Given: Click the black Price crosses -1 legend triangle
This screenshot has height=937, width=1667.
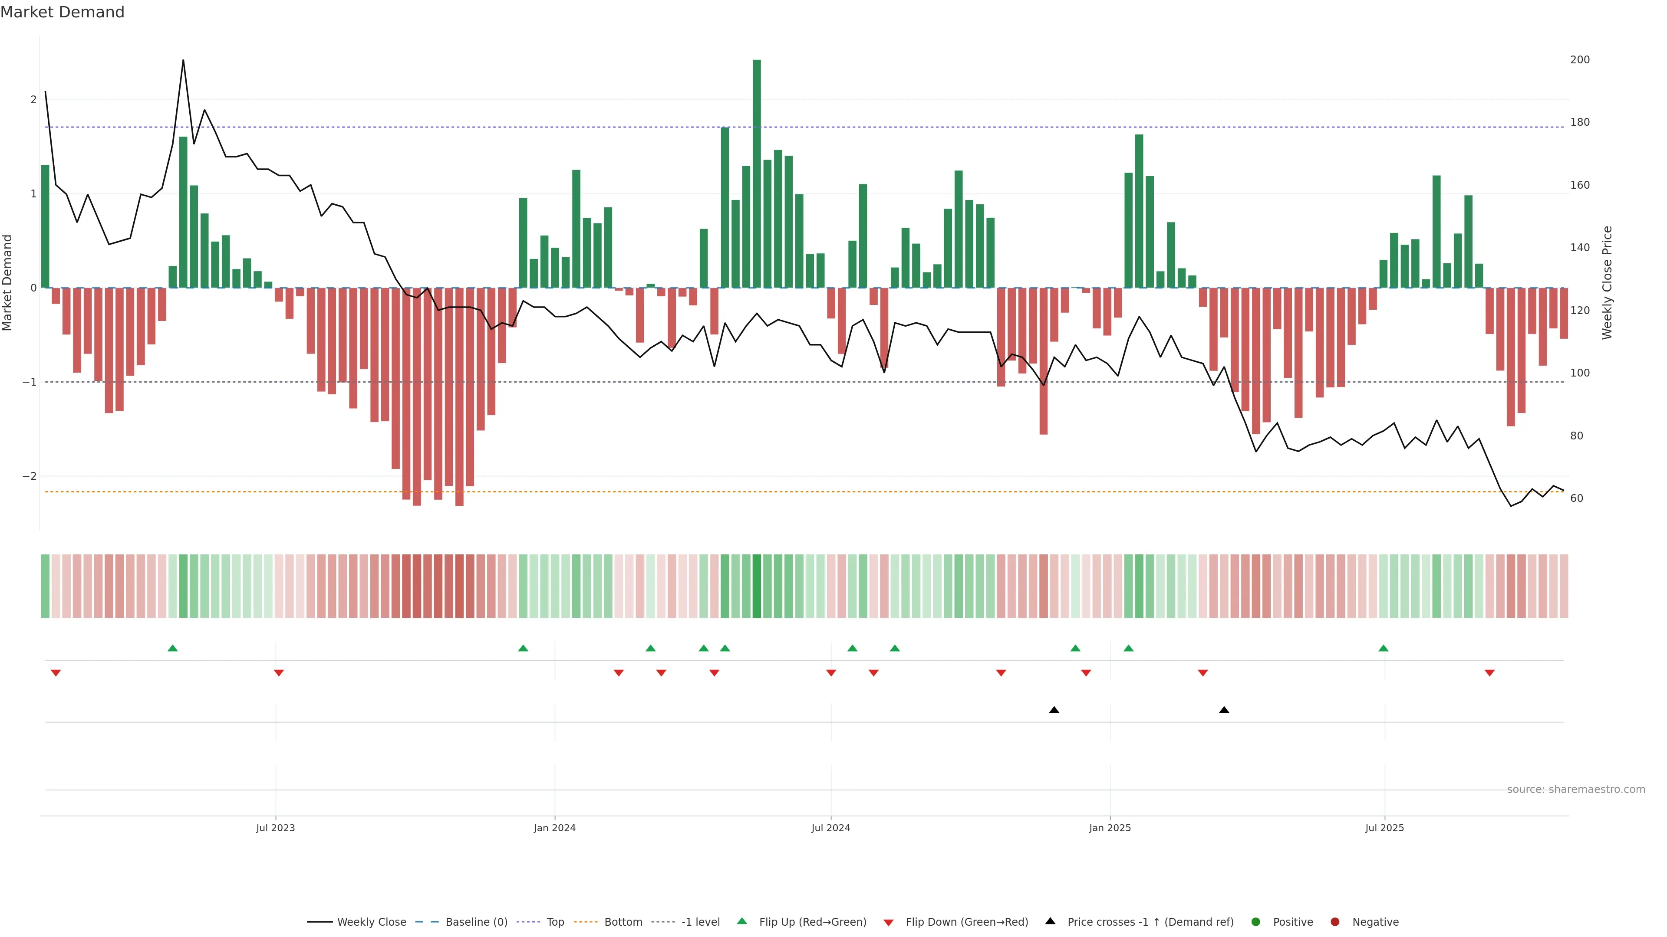Looking at the screenshot, I should pos(1050,921).
